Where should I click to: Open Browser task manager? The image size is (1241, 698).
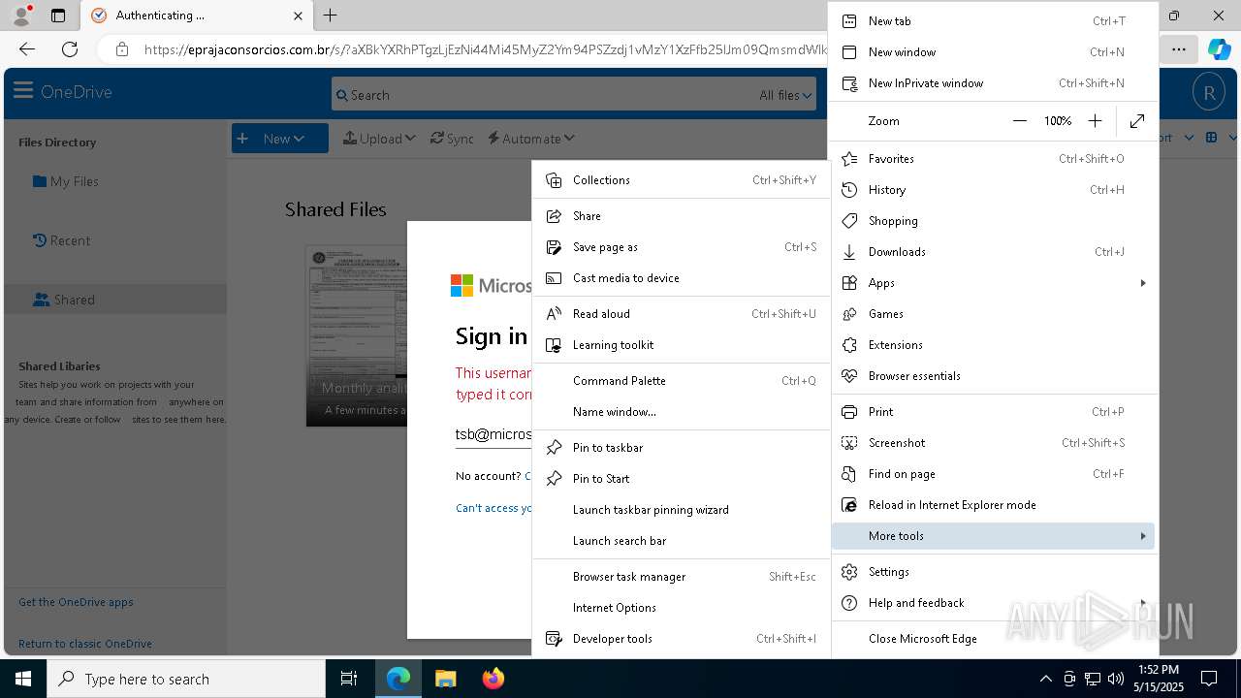(x=681, y=577)
